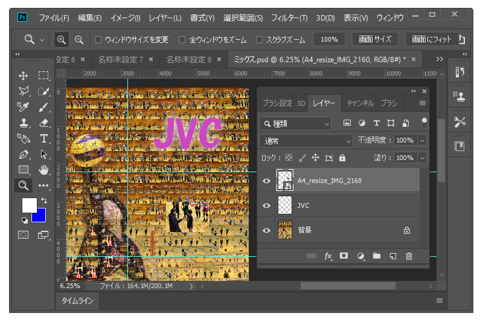Reset to default foreground and background colors

tap(24, 220)
